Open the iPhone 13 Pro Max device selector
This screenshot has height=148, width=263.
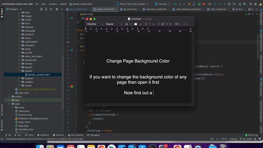[132, 4]
